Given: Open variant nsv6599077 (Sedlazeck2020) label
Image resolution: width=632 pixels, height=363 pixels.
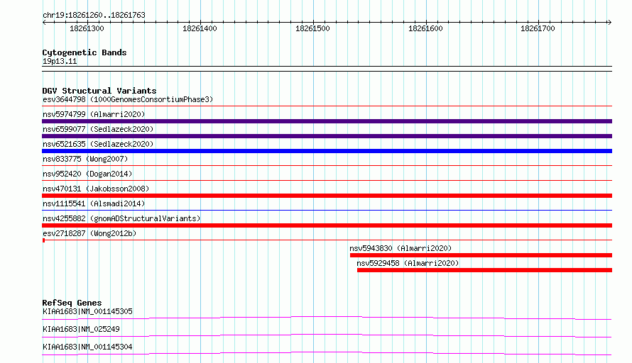Looking at the screenshot, I should (x=98, y=129).
